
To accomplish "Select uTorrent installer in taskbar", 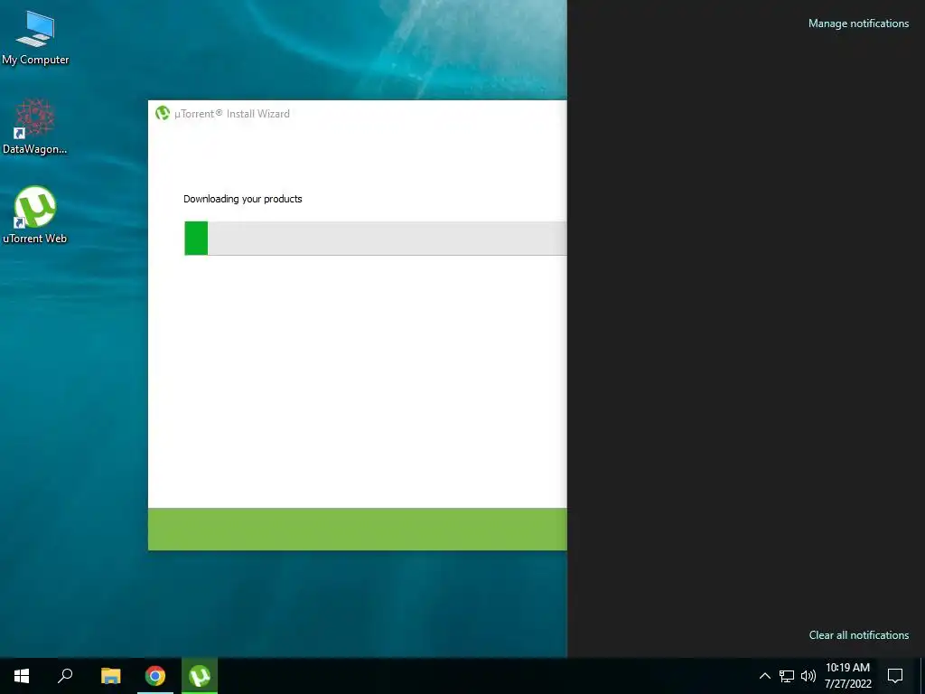I will click(x=200, y=676).
